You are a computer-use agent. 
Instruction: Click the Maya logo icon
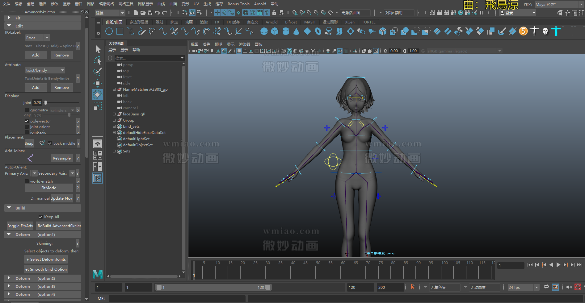[x=98, y=274]
